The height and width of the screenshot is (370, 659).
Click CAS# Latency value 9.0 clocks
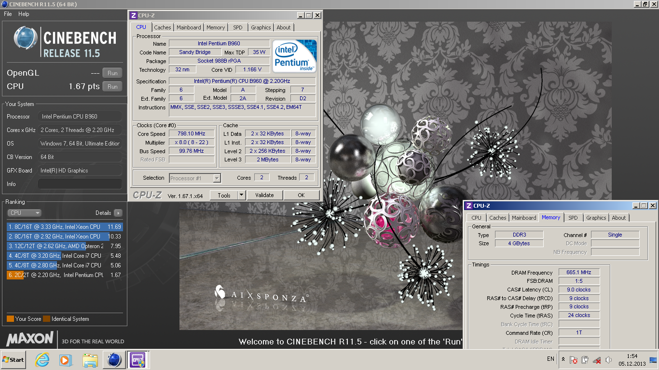click(x=579, y=290)
